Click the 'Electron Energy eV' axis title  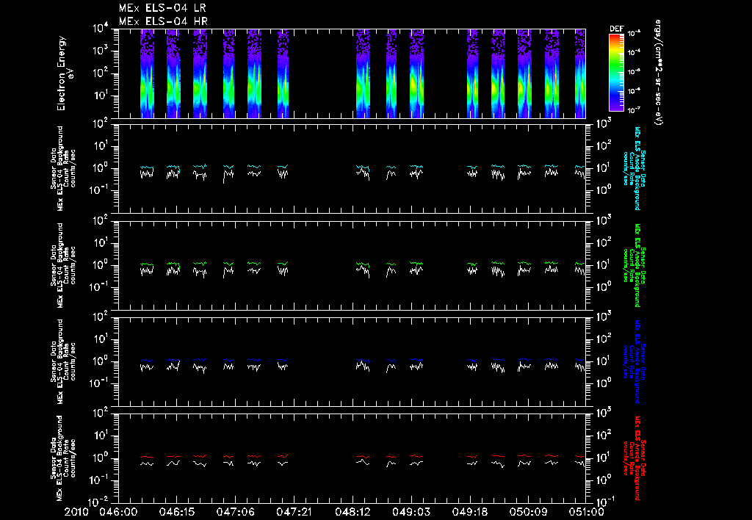point(65,73)
